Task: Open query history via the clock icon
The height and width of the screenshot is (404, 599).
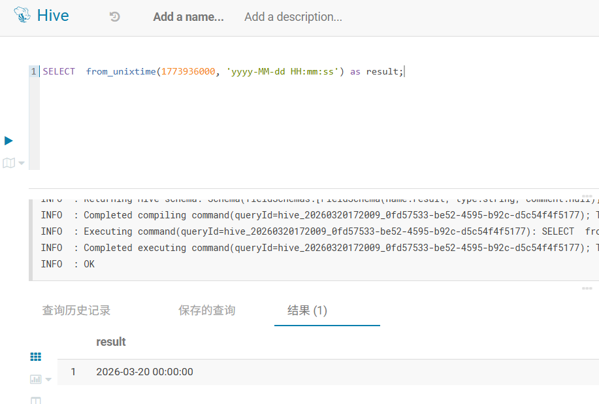Action: tap(115, 17)
